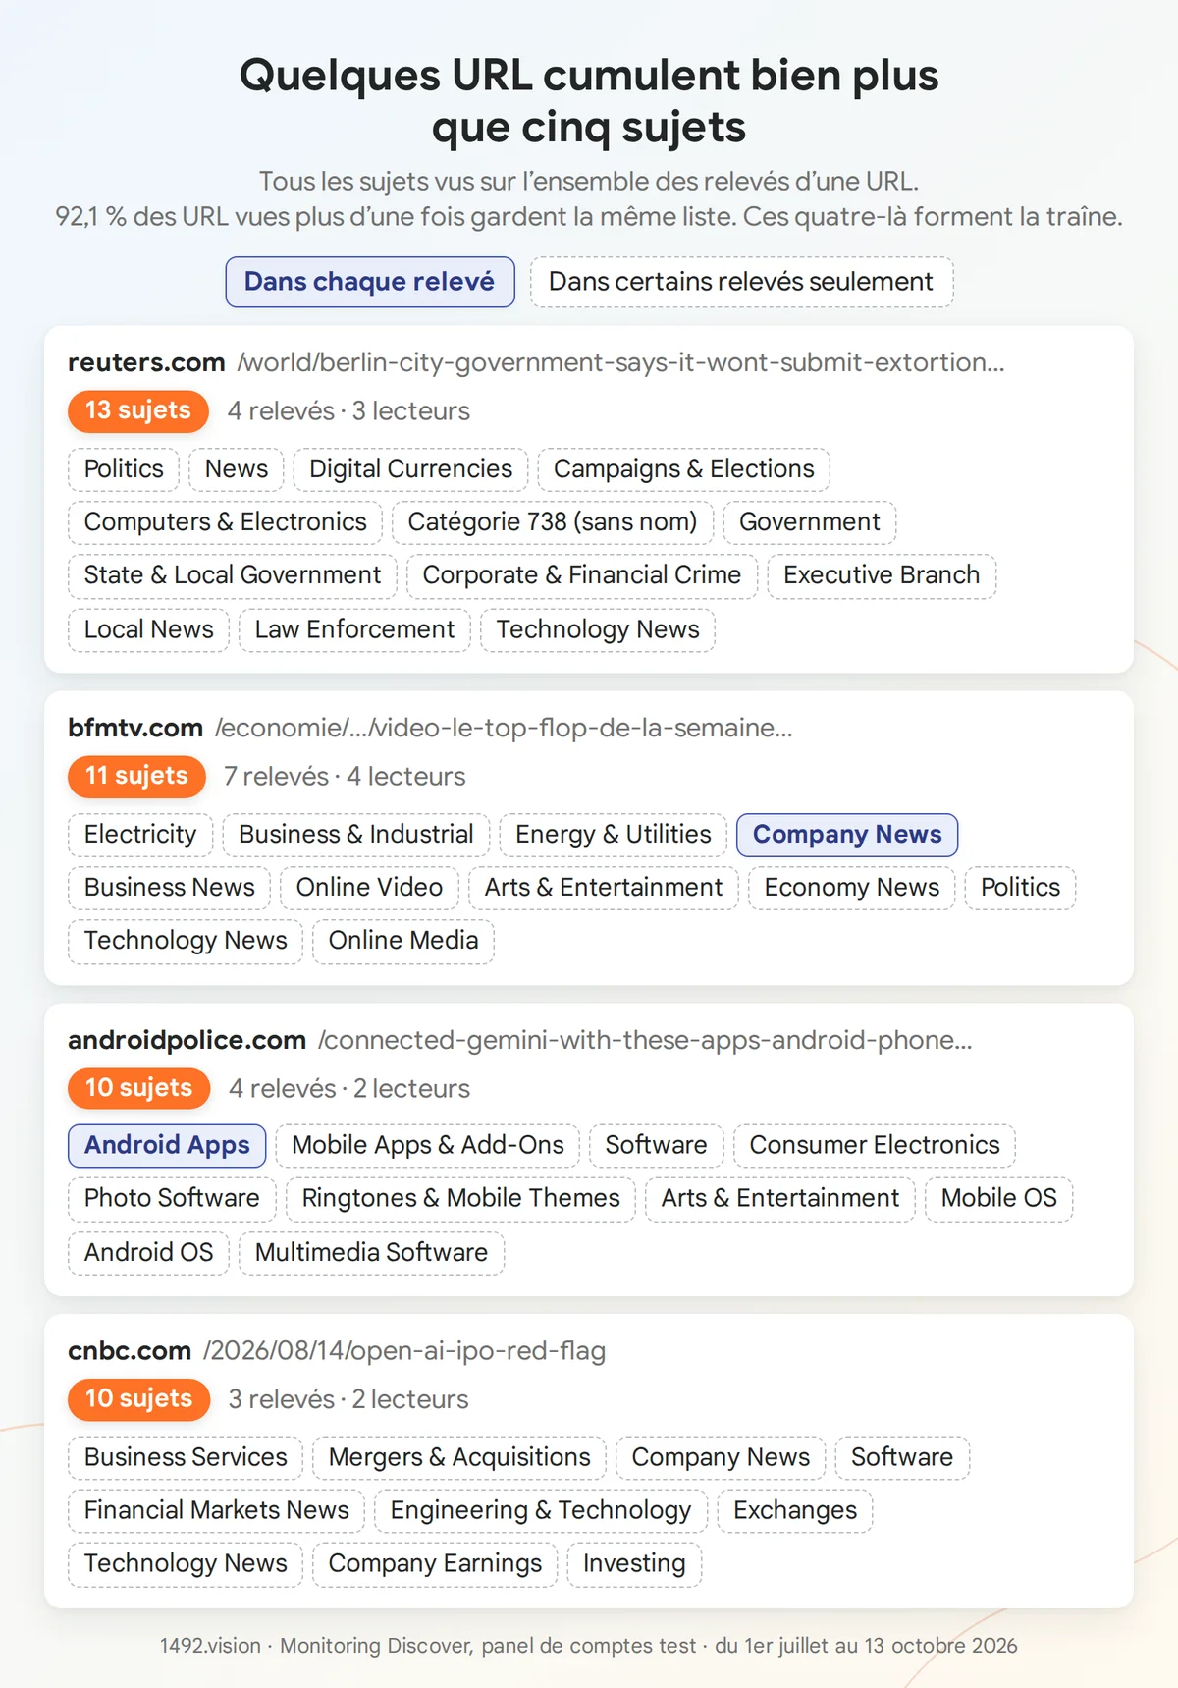Select the "Investing" topic chip
Screen dimensions: 1178x1688
pyautogui.click(x=634, y=1564)
